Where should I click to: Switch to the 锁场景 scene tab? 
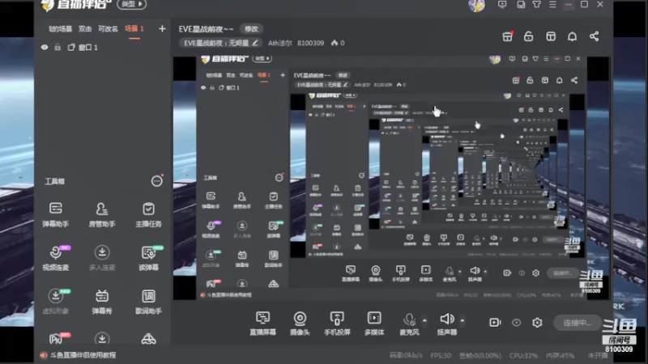(x=60, y=29)
